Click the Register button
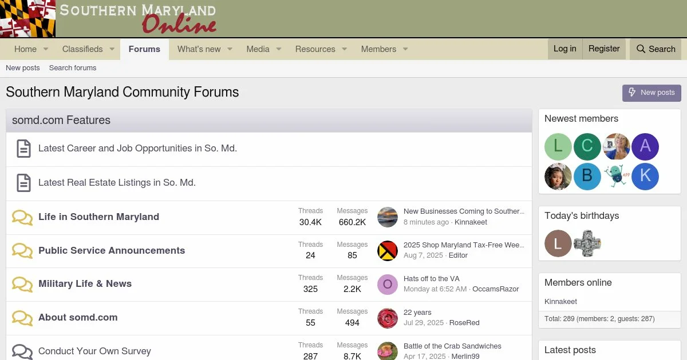 click(604, 49)
